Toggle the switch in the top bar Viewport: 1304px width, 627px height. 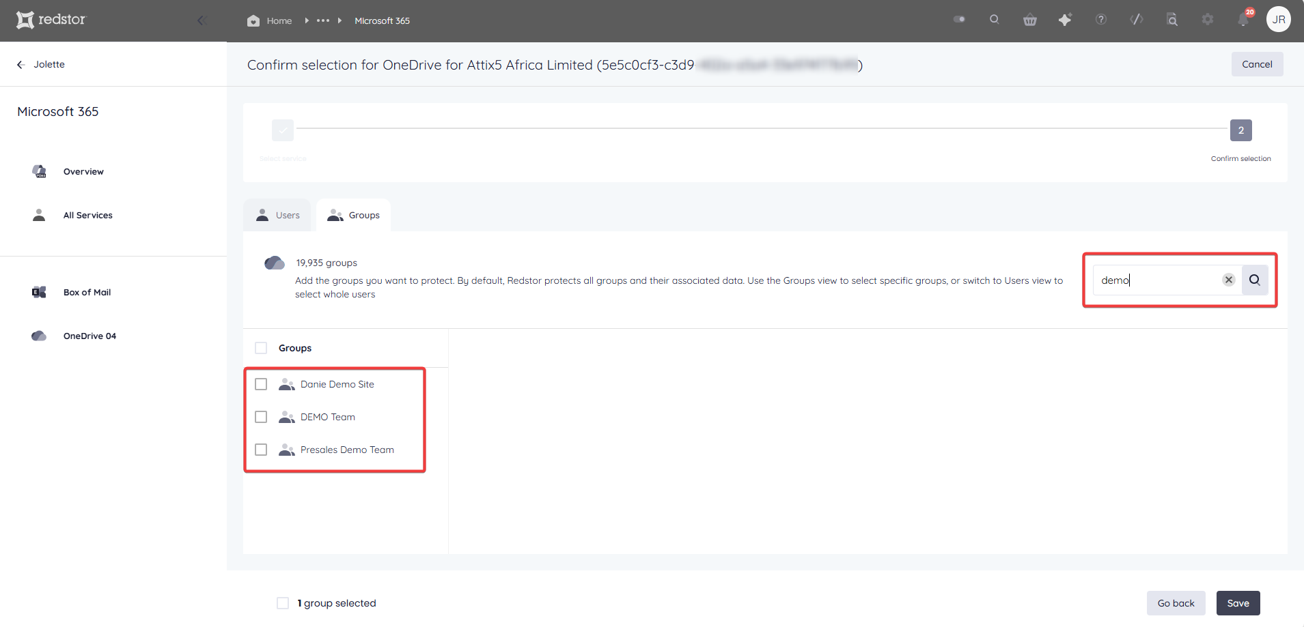point(960,19)
